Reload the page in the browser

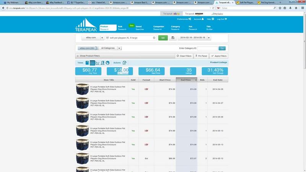pyautogui.click(x=213, y=8)
